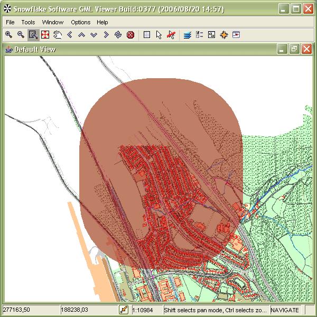Click the zoom in magnifier tool
Viewport: 317px width, 317px height.
point(8,35)
